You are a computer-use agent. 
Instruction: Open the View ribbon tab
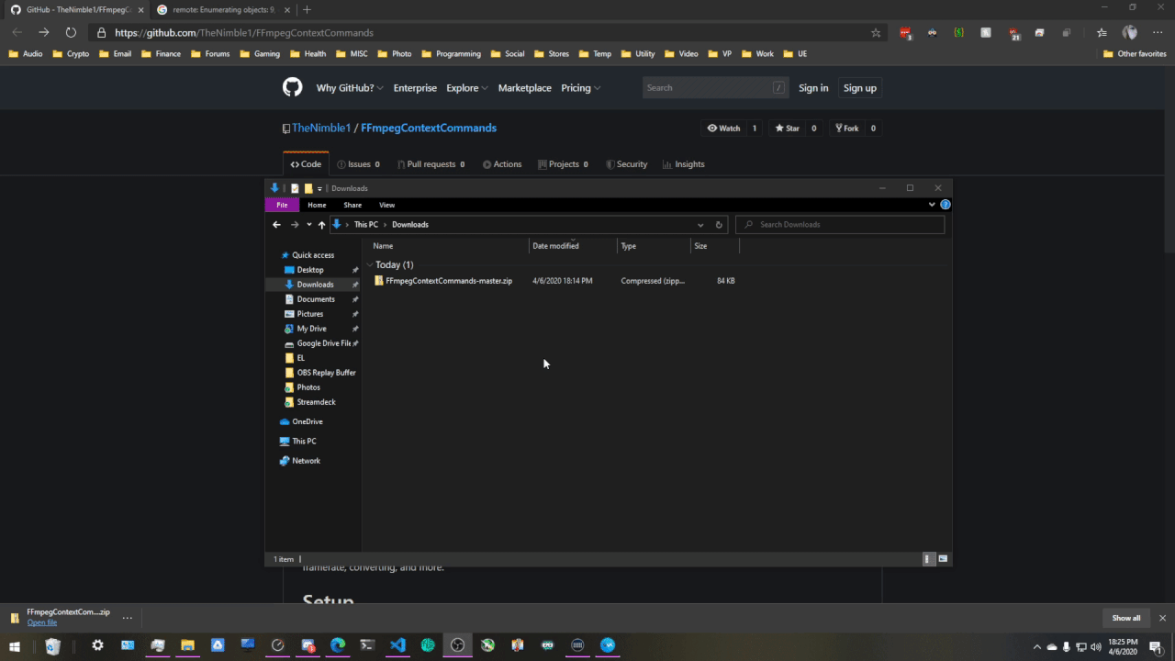(x=387, y=205)
